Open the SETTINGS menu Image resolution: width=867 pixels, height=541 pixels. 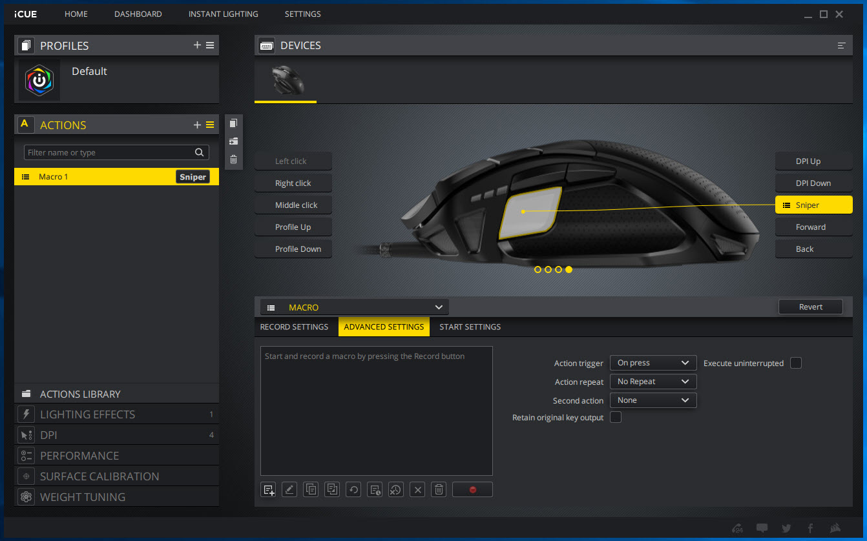click(x=303, y=14)
